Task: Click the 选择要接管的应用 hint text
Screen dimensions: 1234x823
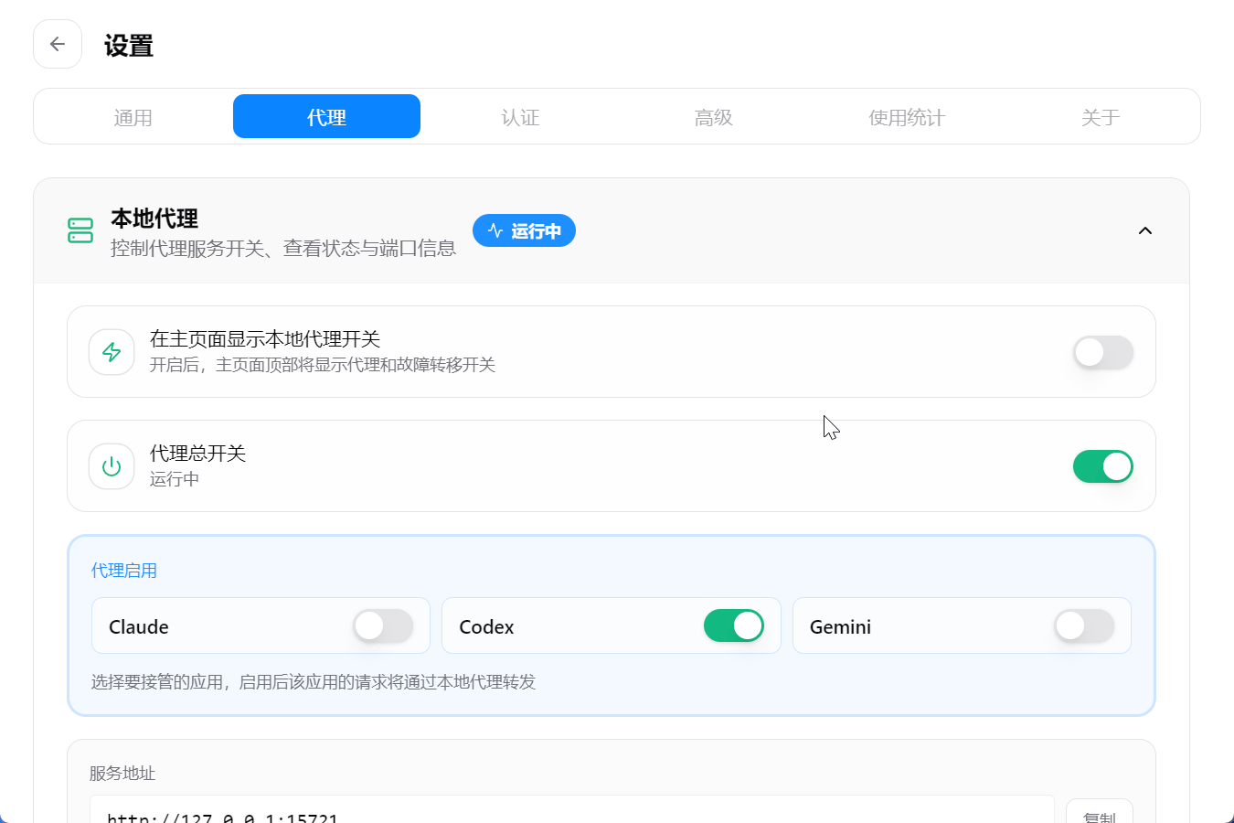Action: point(314,682)
